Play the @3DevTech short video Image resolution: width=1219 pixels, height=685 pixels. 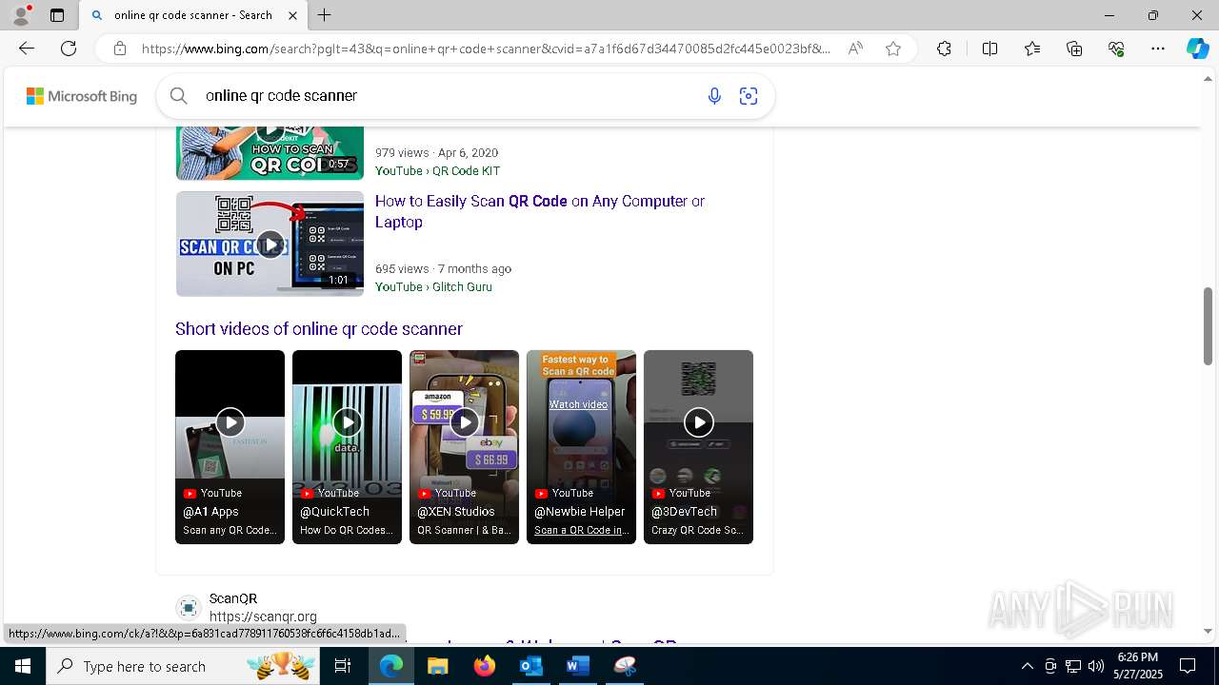pyautogui.click(x=698, y=422)
